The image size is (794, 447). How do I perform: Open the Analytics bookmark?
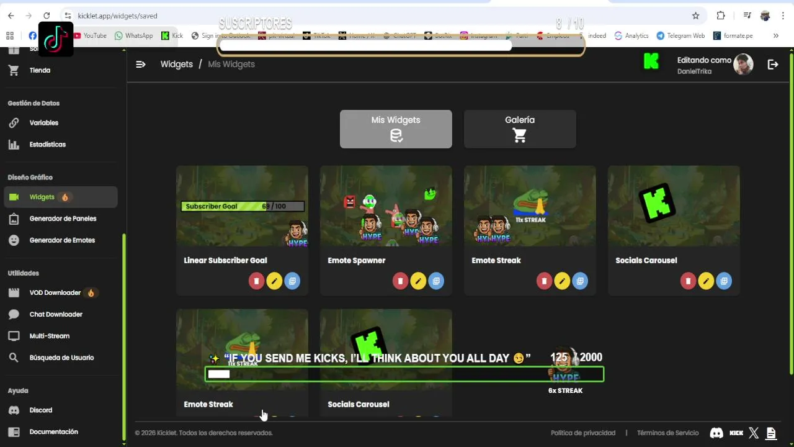(631, 35)
